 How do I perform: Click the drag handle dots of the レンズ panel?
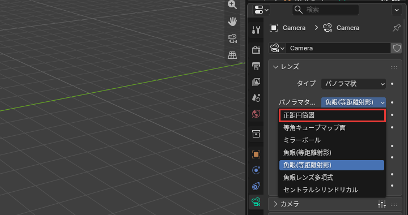(x=394, y=67)
